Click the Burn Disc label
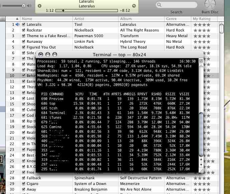The image size is (230, 194). [x=210, y=12]
